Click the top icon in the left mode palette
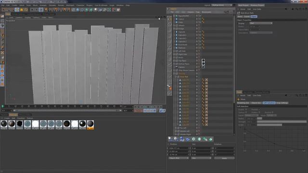The image size is (308, 173). [x=2, y=16]
